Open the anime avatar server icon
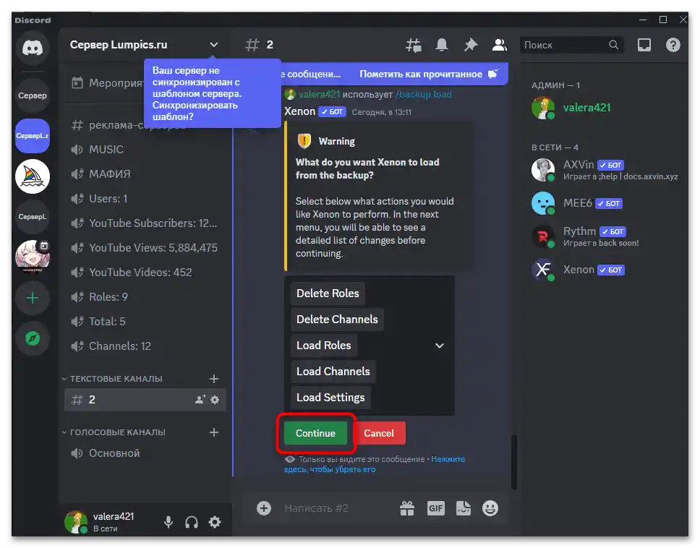This screenshot has width=700, height=548. [33, 257]
